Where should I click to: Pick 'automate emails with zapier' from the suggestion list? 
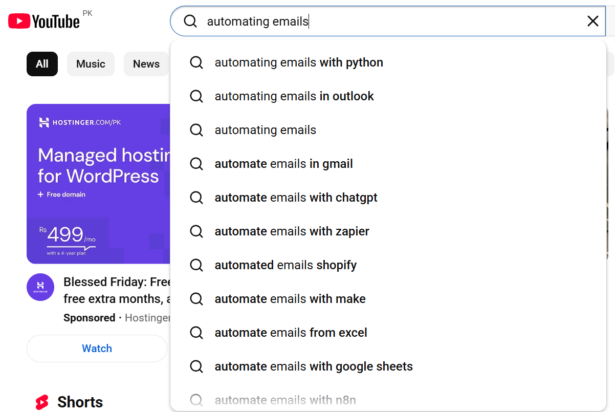click(x=292, y=231)
